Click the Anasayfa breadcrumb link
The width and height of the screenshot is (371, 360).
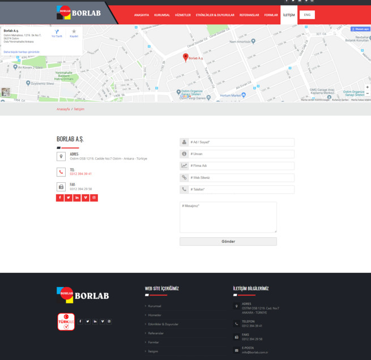pos(63,109)
